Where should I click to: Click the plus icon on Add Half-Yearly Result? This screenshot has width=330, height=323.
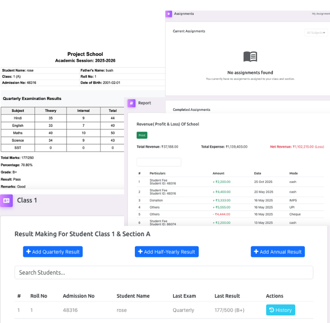pyautogui.click(x=140, y=252)
